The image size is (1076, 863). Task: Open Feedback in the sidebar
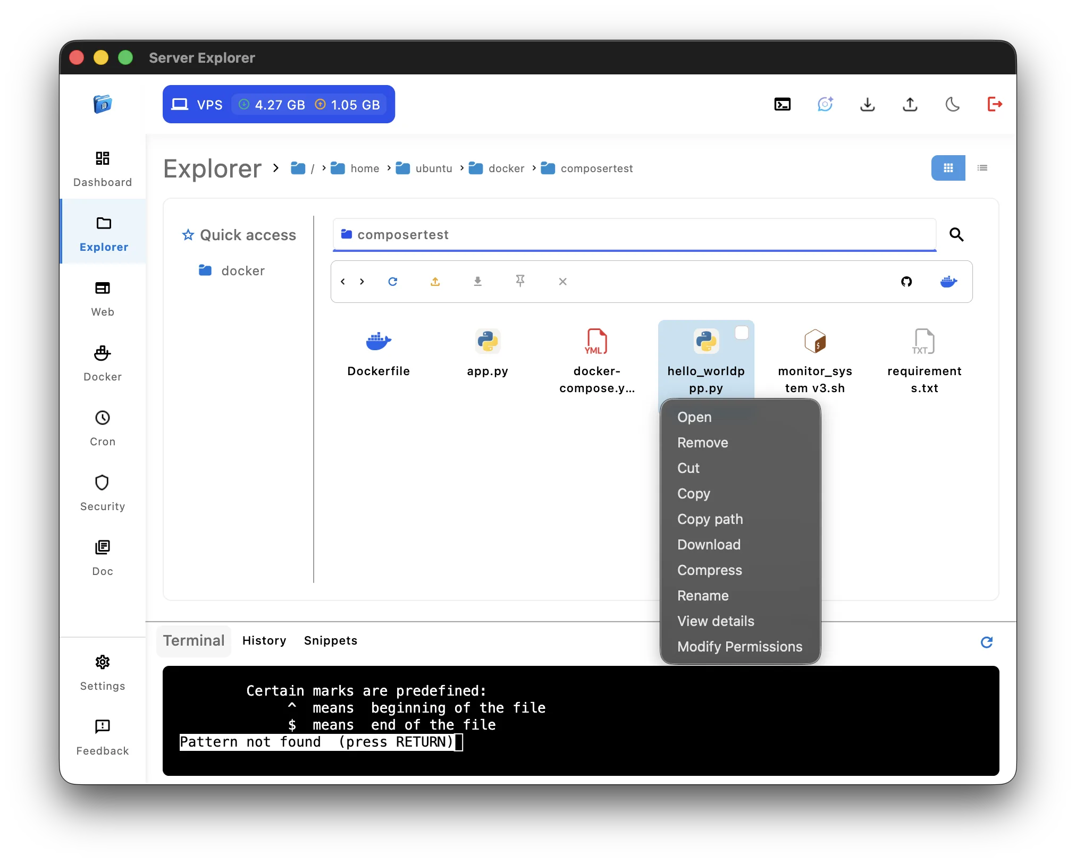(103, 738)
